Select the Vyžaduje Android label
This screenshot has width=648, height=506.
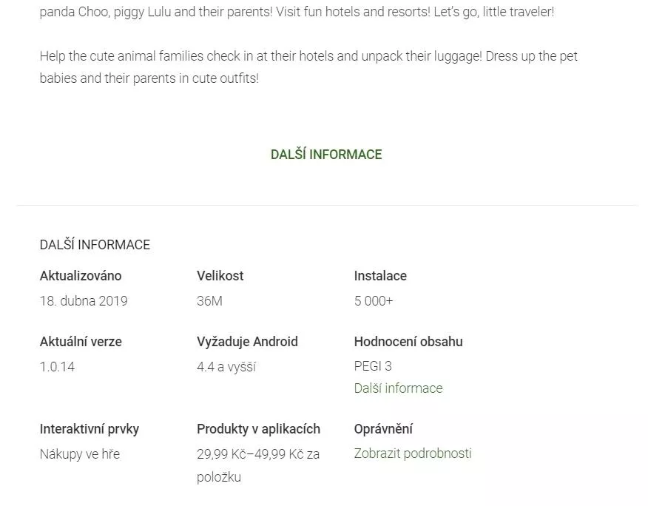tap(247, 342)
